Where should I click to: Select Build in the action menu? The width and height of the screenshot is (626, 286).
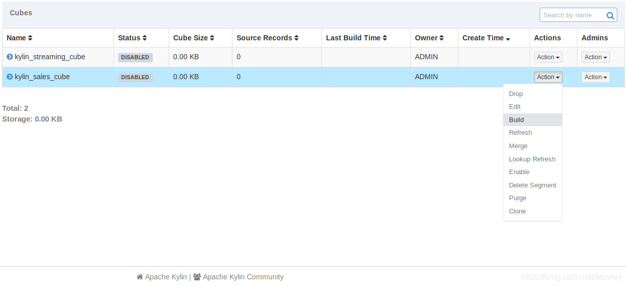click(x=532, y=120)
